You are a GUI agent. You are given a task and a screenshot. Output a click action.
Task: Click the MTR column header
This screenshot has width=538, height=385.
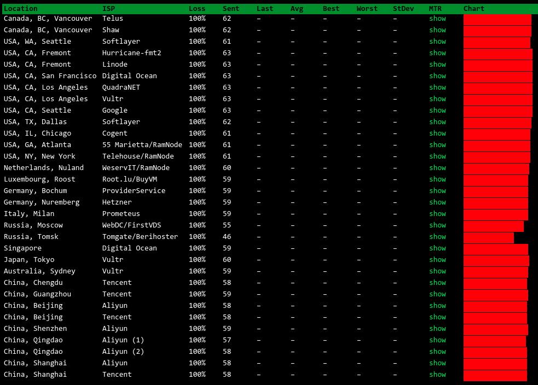(x=436, y=9)
